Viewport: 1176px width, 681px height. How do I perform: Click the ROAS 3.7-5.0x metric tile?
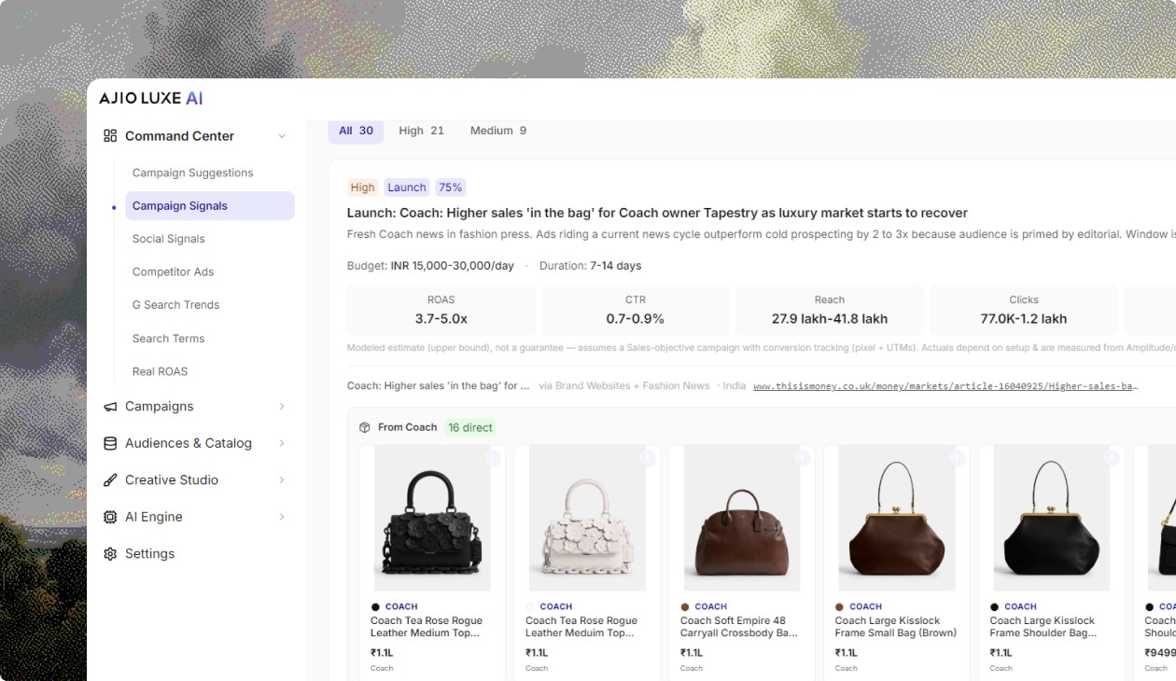(441, 311)
